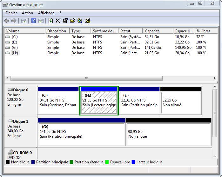This screenshot has width=222, height=177.
Task: Sort by the Capacité column header
Action: click(158, 31)
